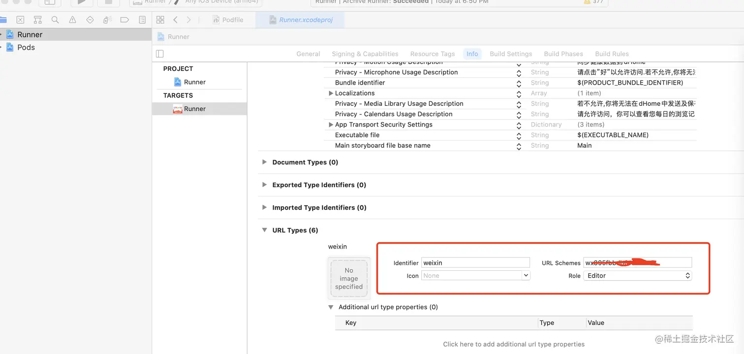Click Main storyboard file base name stepper
Image resolution: width=744 pixels, height=354 pixels.
coord(519,146)
